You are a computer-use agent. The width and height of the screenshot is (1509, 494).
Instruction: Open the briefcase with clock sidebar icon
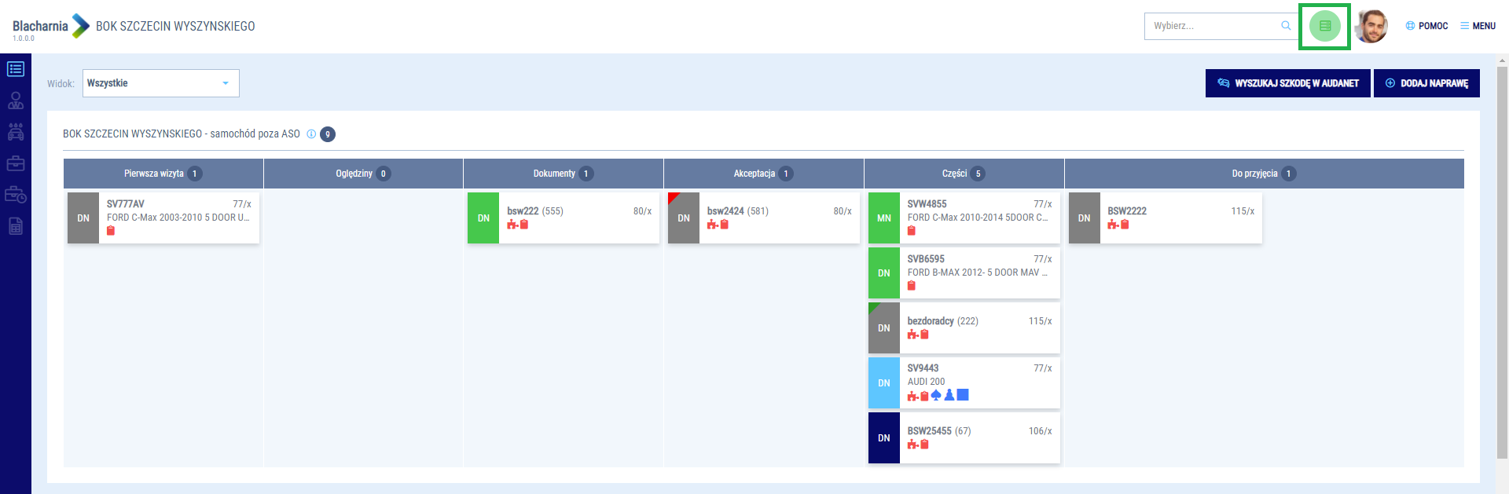click(16, 195)
